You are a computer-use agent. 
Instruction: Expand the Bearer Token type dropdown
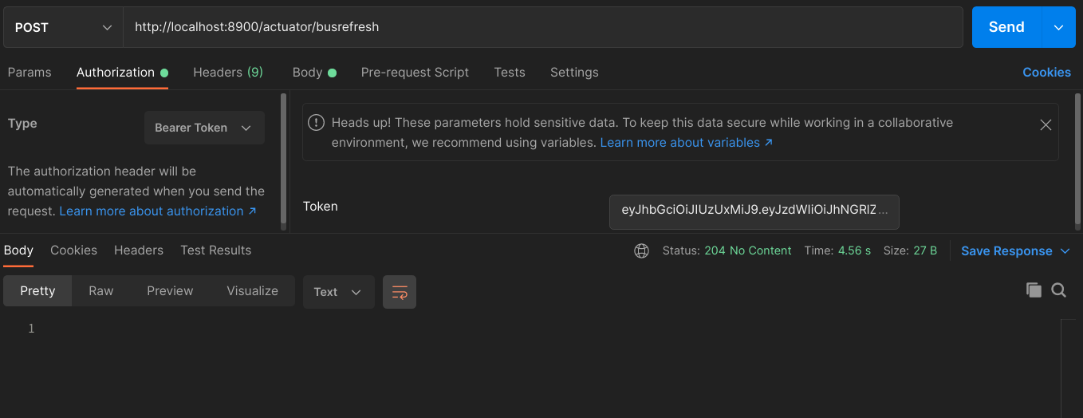204,128
